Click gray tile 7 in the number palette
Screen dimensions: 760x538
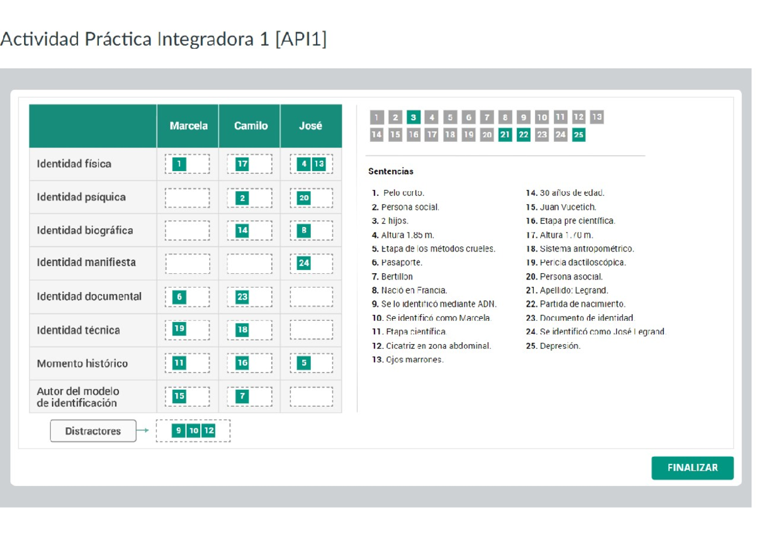point(486,117)
